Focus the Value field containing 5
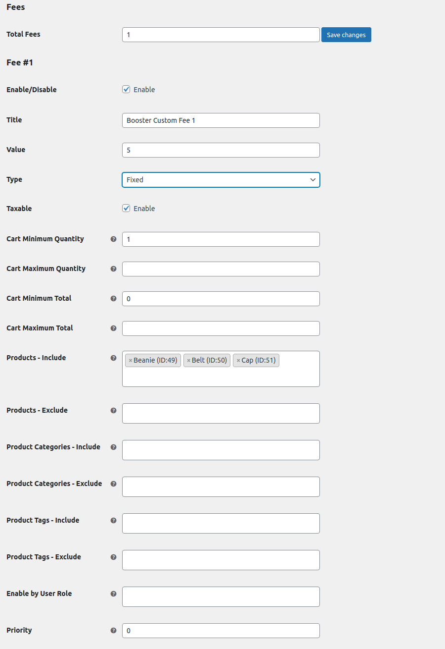The image size is (445, 649). click(221, 150)
